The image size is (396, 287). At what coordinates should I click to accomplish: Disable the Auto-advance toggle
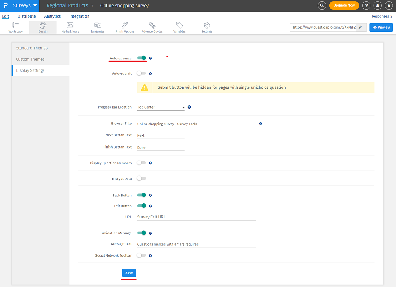[141, 58]
